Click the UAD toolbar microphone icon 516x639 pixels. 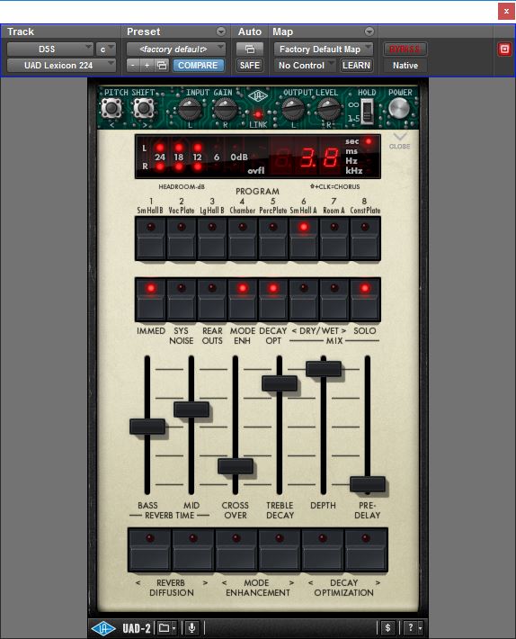pos(192,628)
